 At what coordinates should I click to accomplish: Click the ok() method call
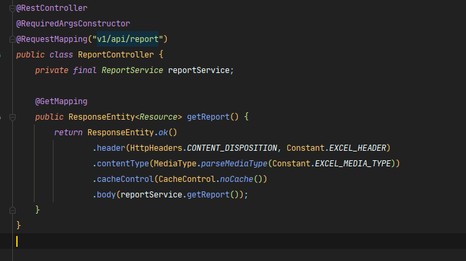[x=167, y=133]
